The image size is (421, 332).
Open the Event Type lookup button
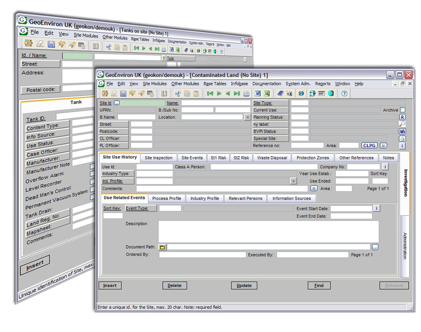(141, 208)
